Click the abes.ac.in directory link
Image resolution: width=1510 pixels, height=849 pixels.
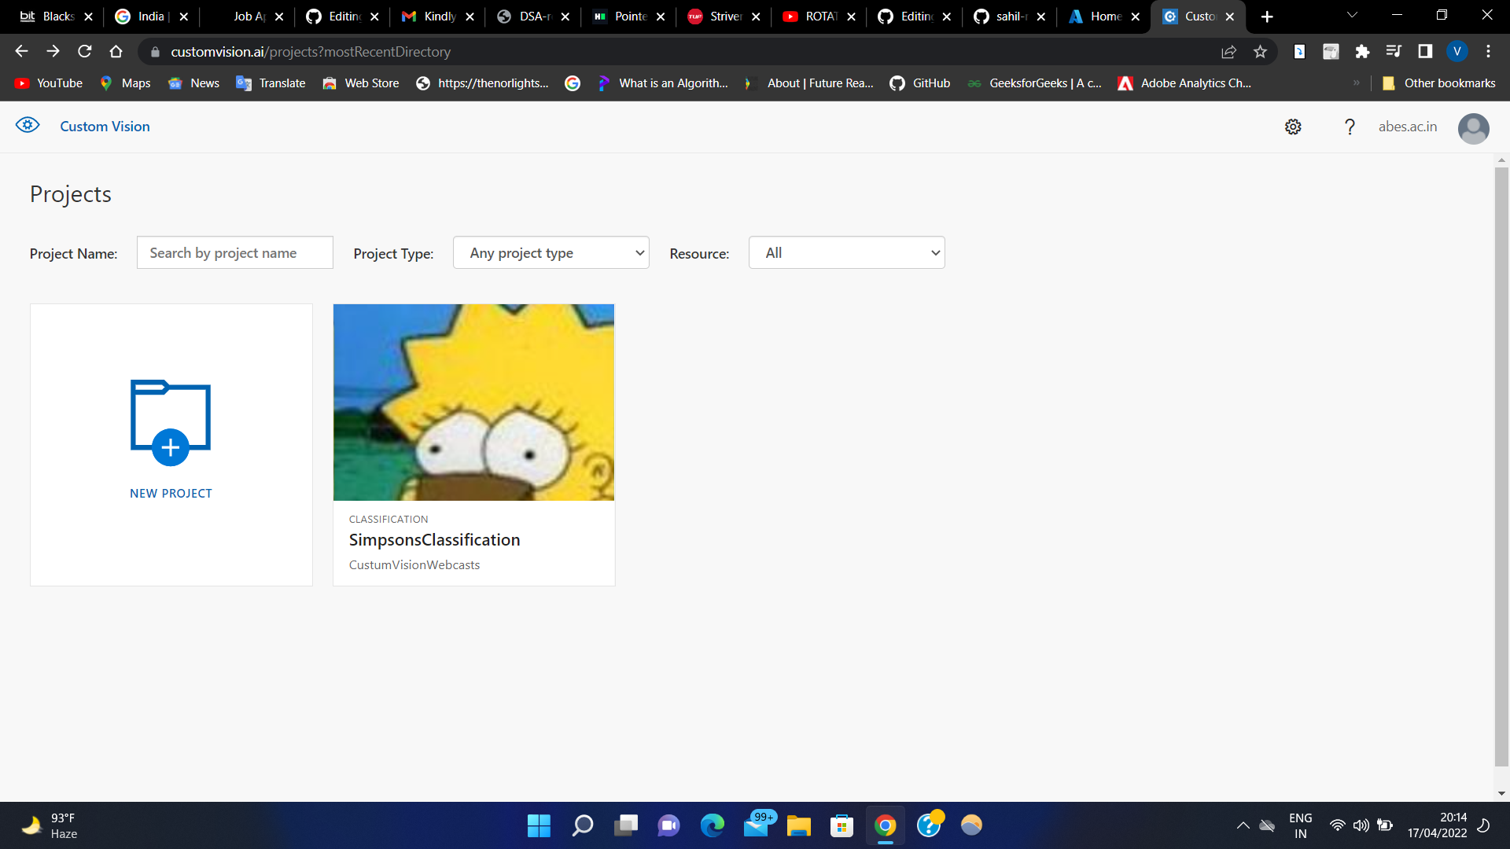point(1408,127)
